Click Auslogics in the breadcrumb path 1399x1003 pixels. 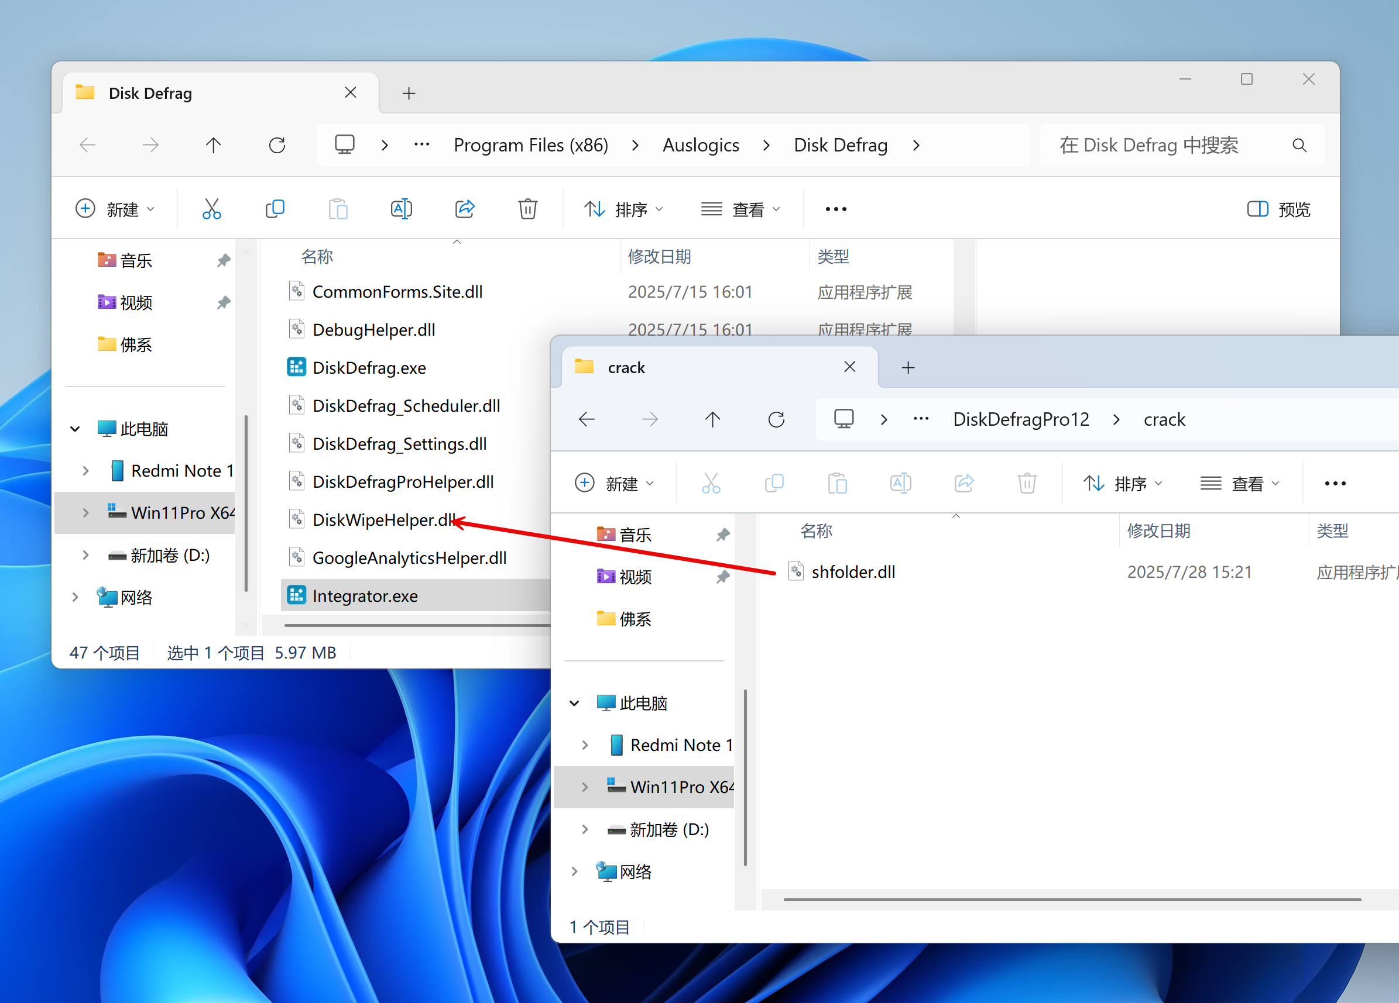point(701,146)
